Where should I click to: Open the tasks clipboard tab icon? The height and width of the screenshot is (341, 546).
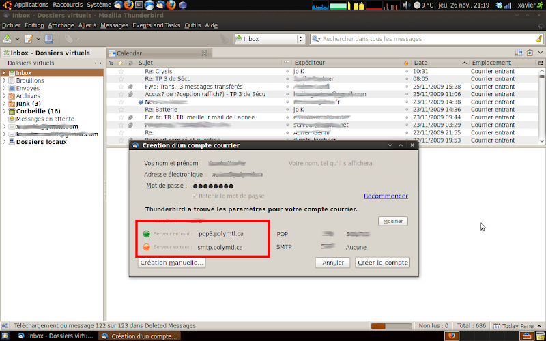(530, 53)
